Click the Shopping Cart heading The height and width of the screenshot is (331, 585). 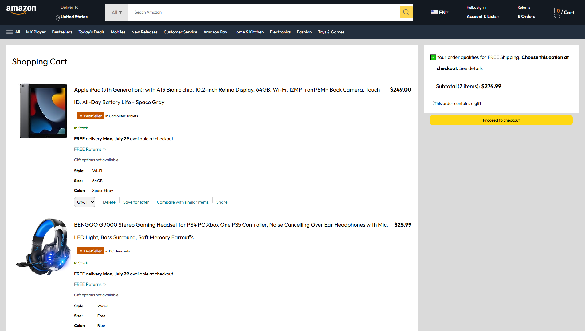coord(39,62)
